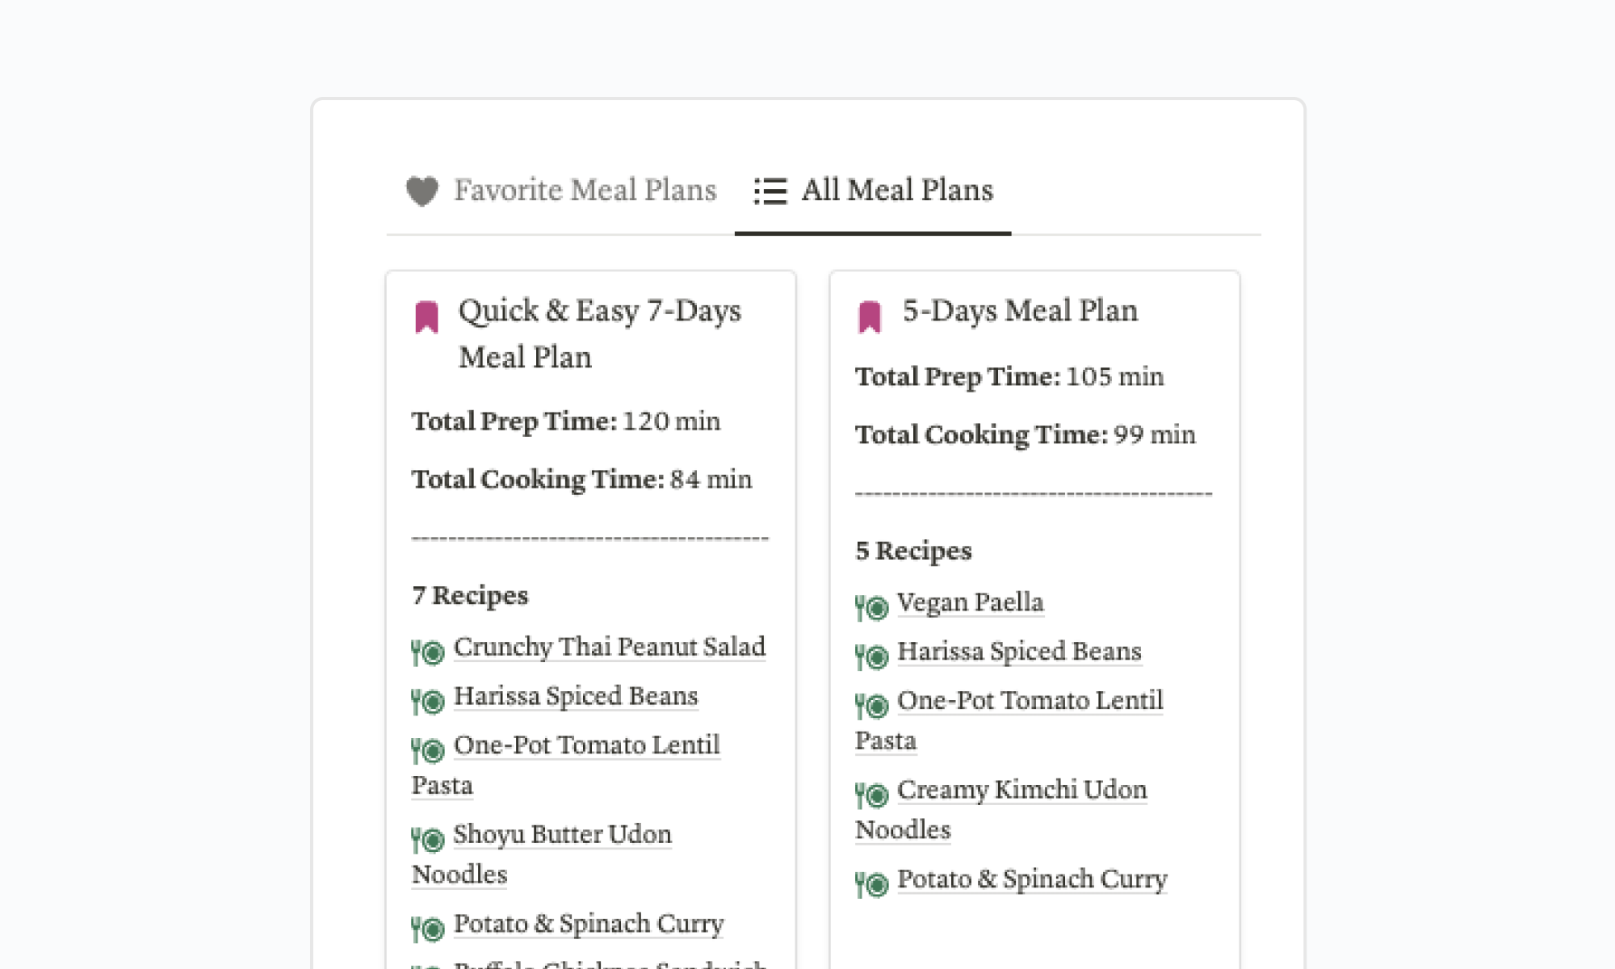Open the Quick & Easy 7-Days Meal Plan title
1615x969 pixels.
point(599,312)
